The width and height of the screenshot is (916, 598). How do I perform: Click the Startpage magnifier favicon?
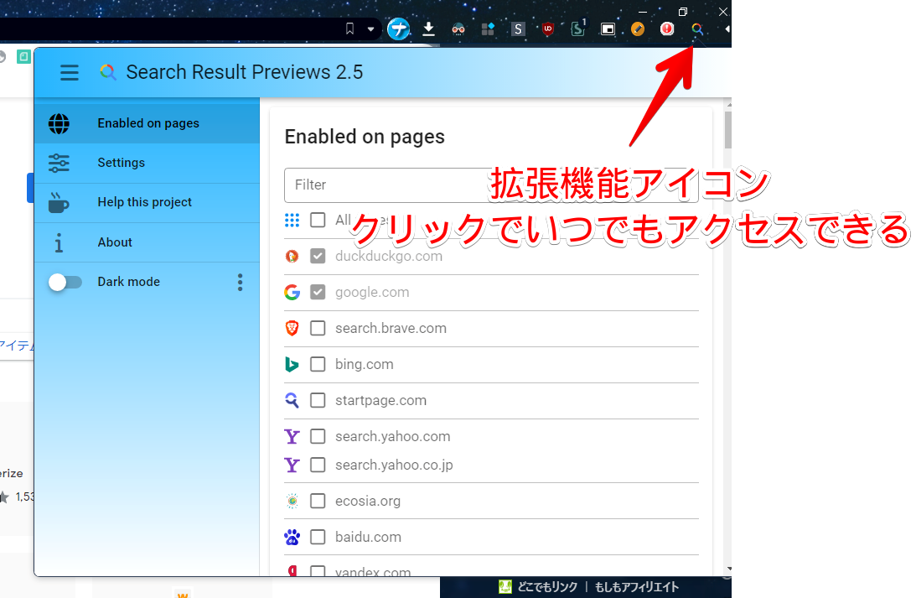coord(292,400)
